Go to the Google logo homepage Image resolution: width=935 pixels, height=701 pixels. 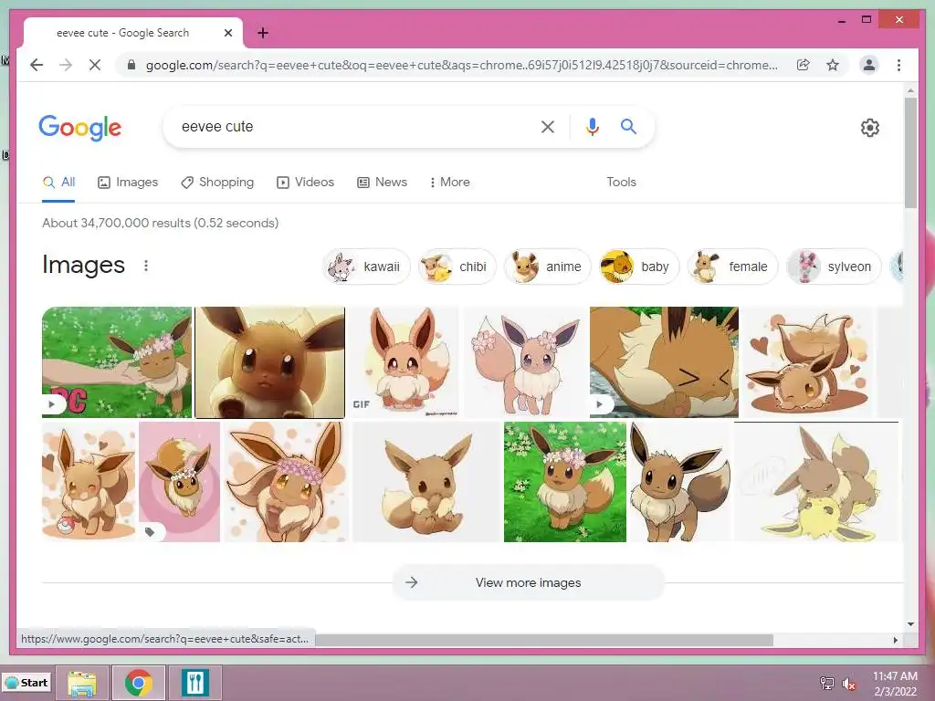(80, 128)
